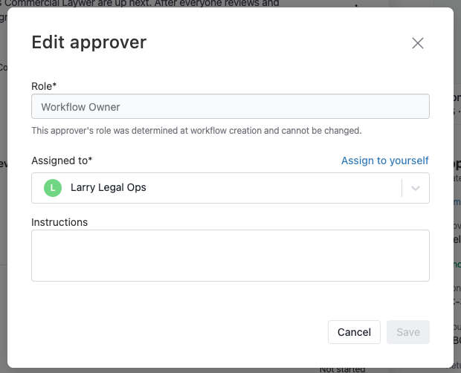
Task: Click blank dialog area left of Cancel
Action: coord(176,332)
